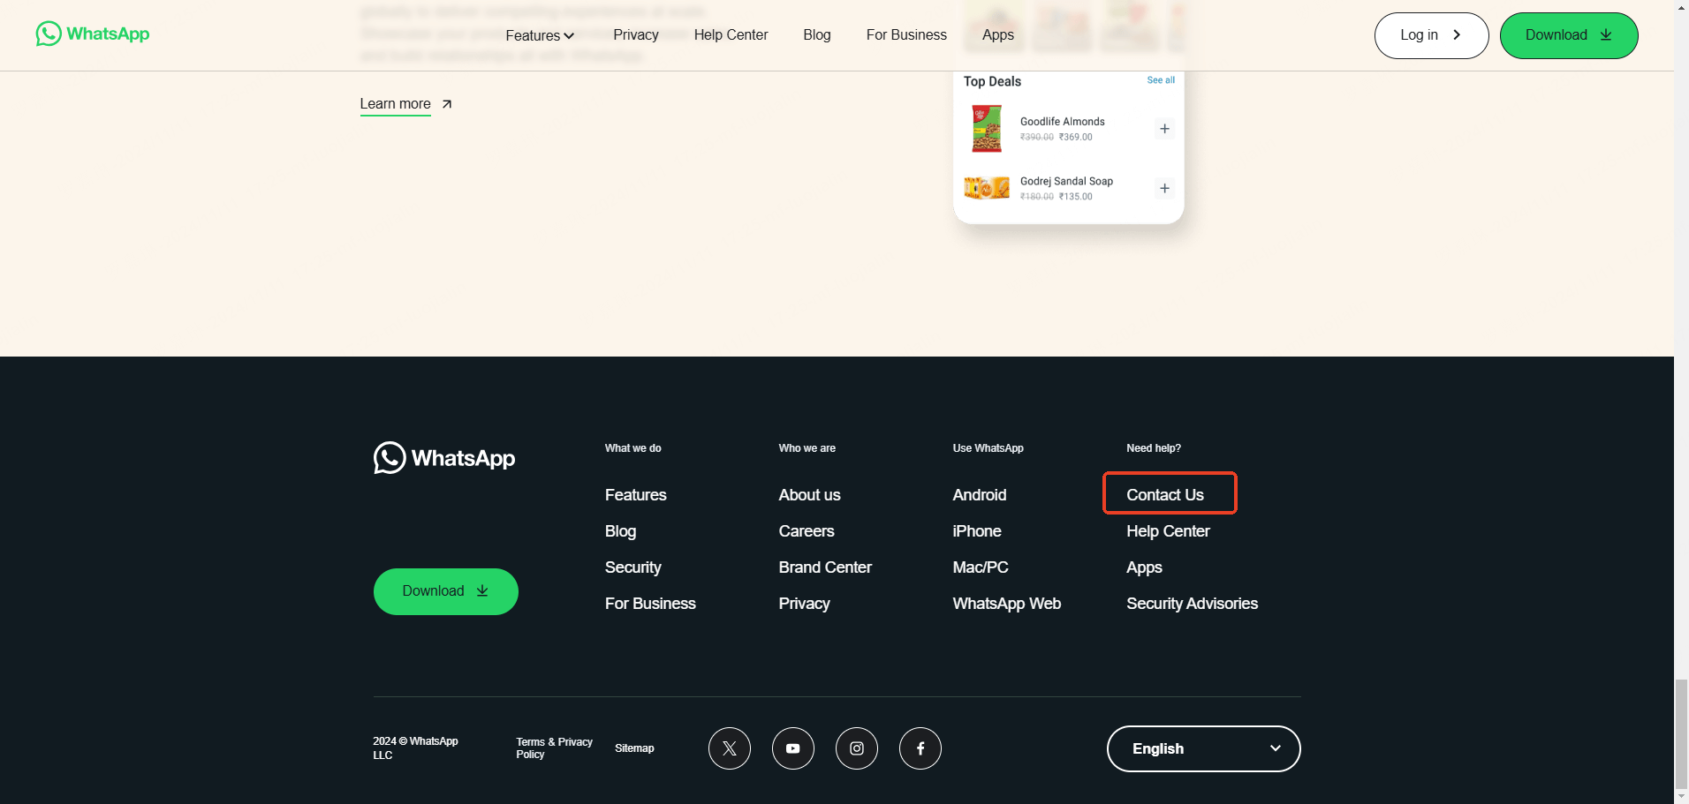Follow the Learn more link

click(395, 104)
